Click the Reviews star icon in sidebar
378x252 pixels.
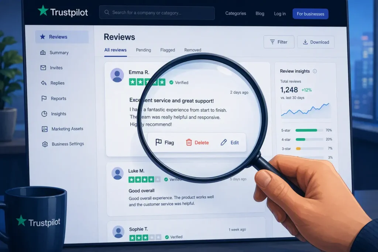pyautogui.click(x=43, y=37)
